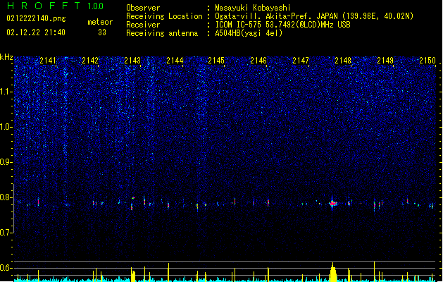Click the antenna A504HB(yagi 4el) text

(249, 33)
